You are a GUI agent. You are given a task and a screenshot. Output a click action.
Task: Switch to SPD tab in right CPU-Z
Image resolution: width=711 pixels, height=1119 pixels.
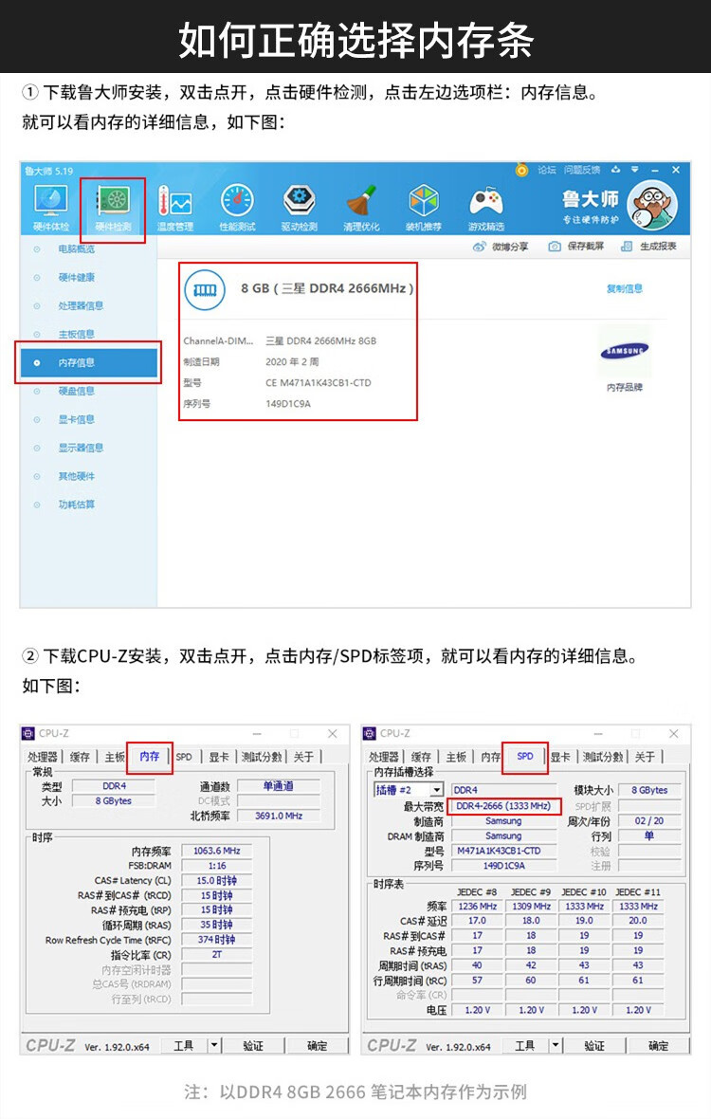point(525,757)
